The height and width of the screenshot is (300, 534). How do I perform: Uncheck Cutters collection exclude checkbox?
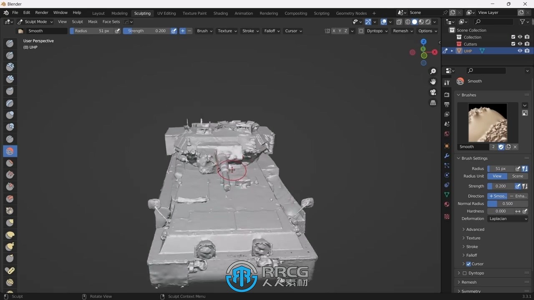coord(513,44)
